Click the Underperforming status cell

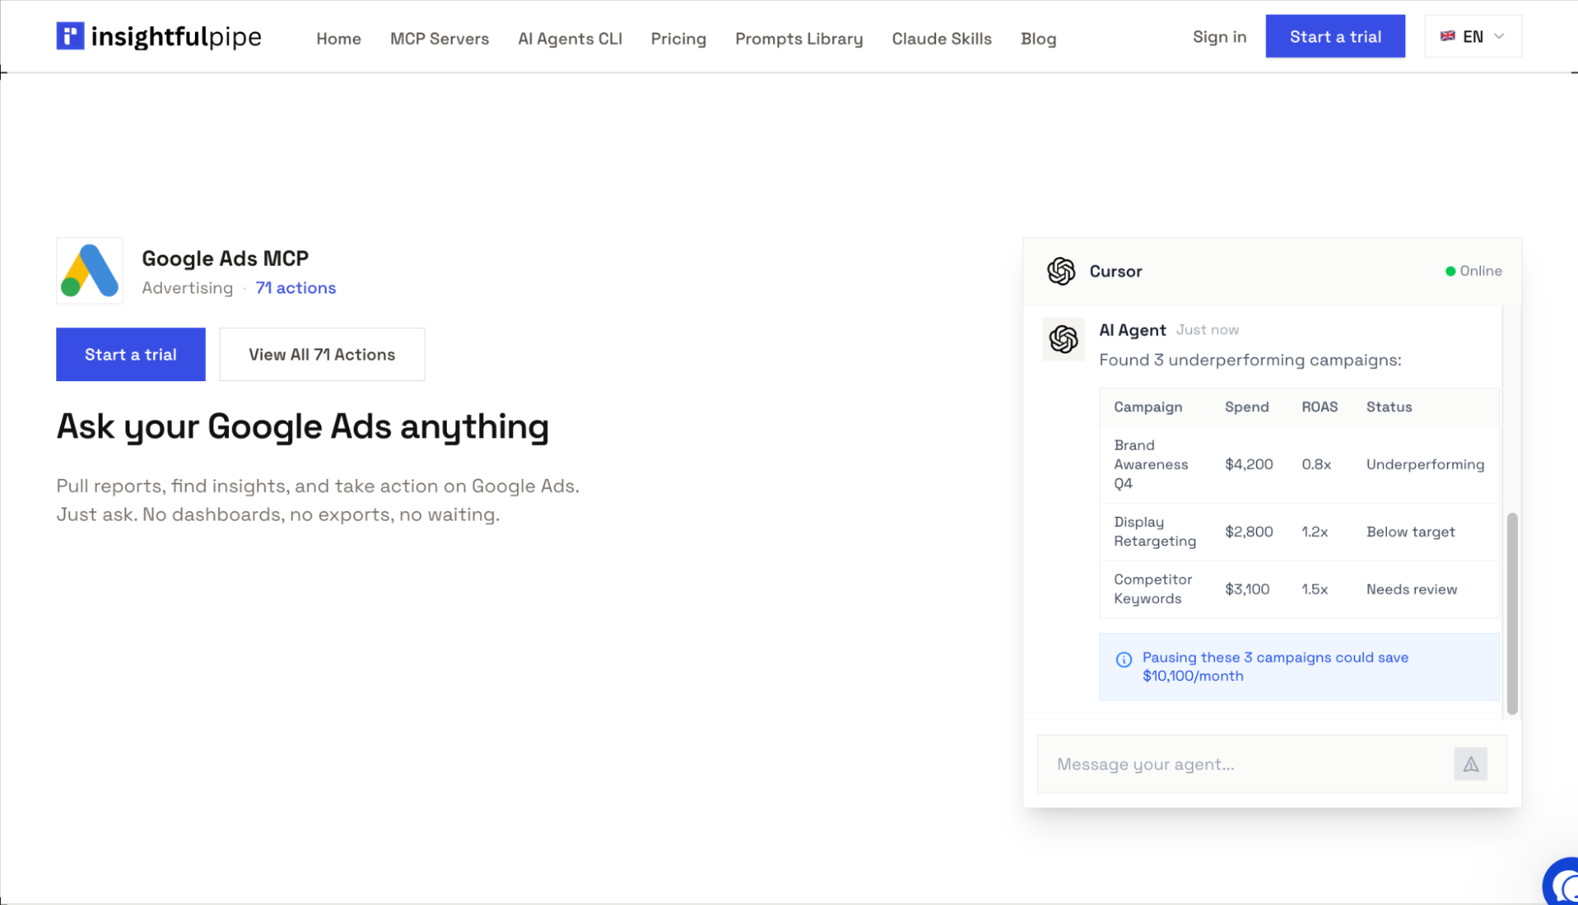coord(1425,465)
